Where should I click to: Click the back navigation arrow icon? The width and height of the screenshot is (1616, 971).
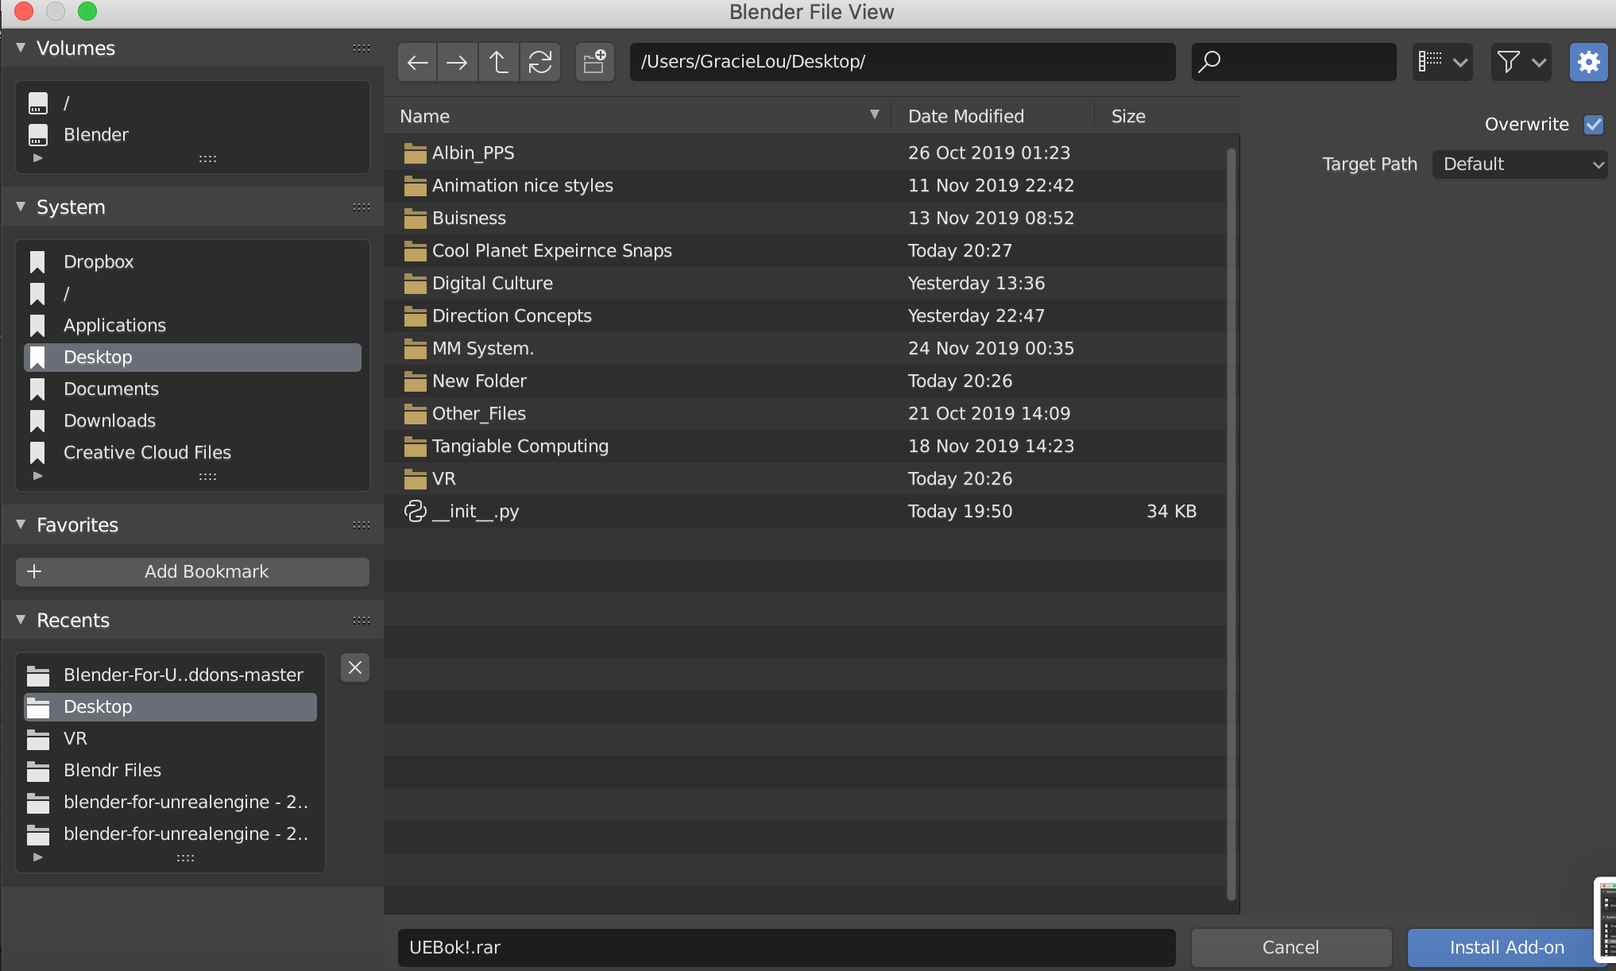(x=419, y=61)
